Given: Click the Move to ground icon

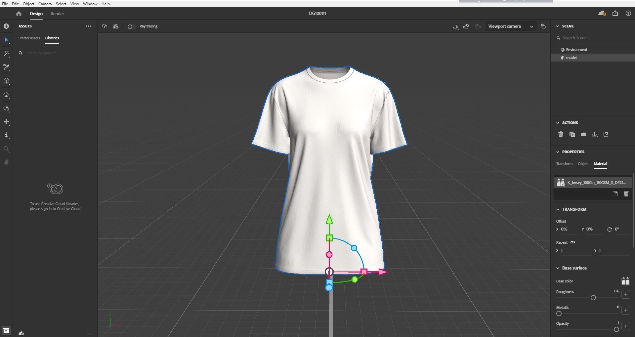Looking at the screenshot, I should pos(595,134).
